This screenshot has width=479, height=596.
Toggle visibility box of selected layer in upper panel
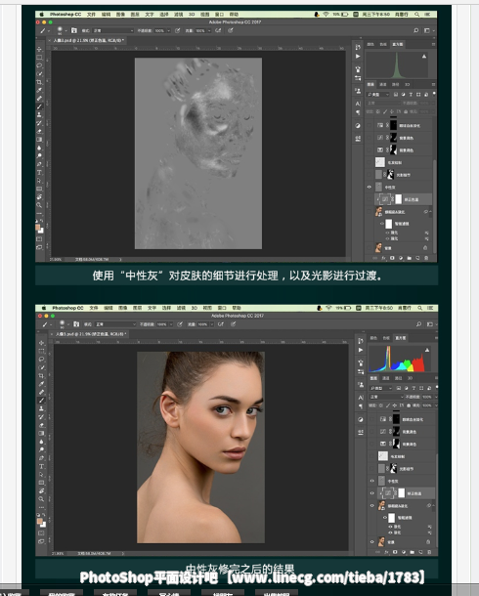[x=370, y=199]
